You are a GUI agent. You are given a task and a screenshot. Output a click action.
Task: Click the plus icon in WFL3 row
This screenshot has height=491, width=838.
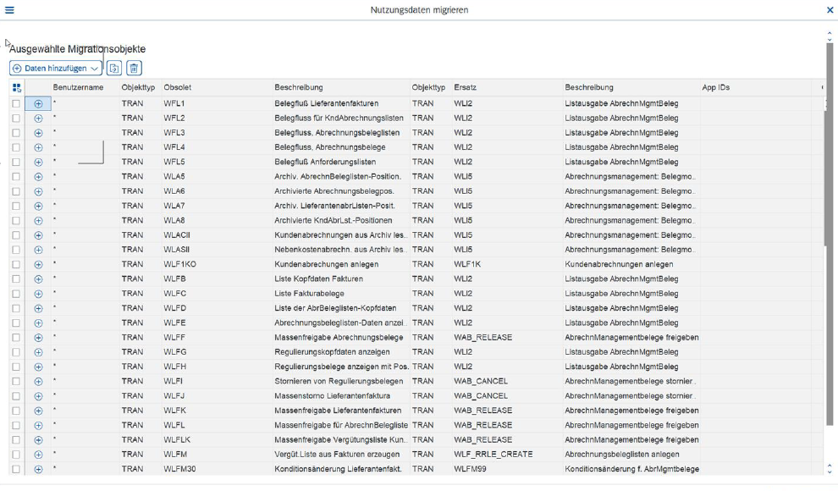click(38, 133)
